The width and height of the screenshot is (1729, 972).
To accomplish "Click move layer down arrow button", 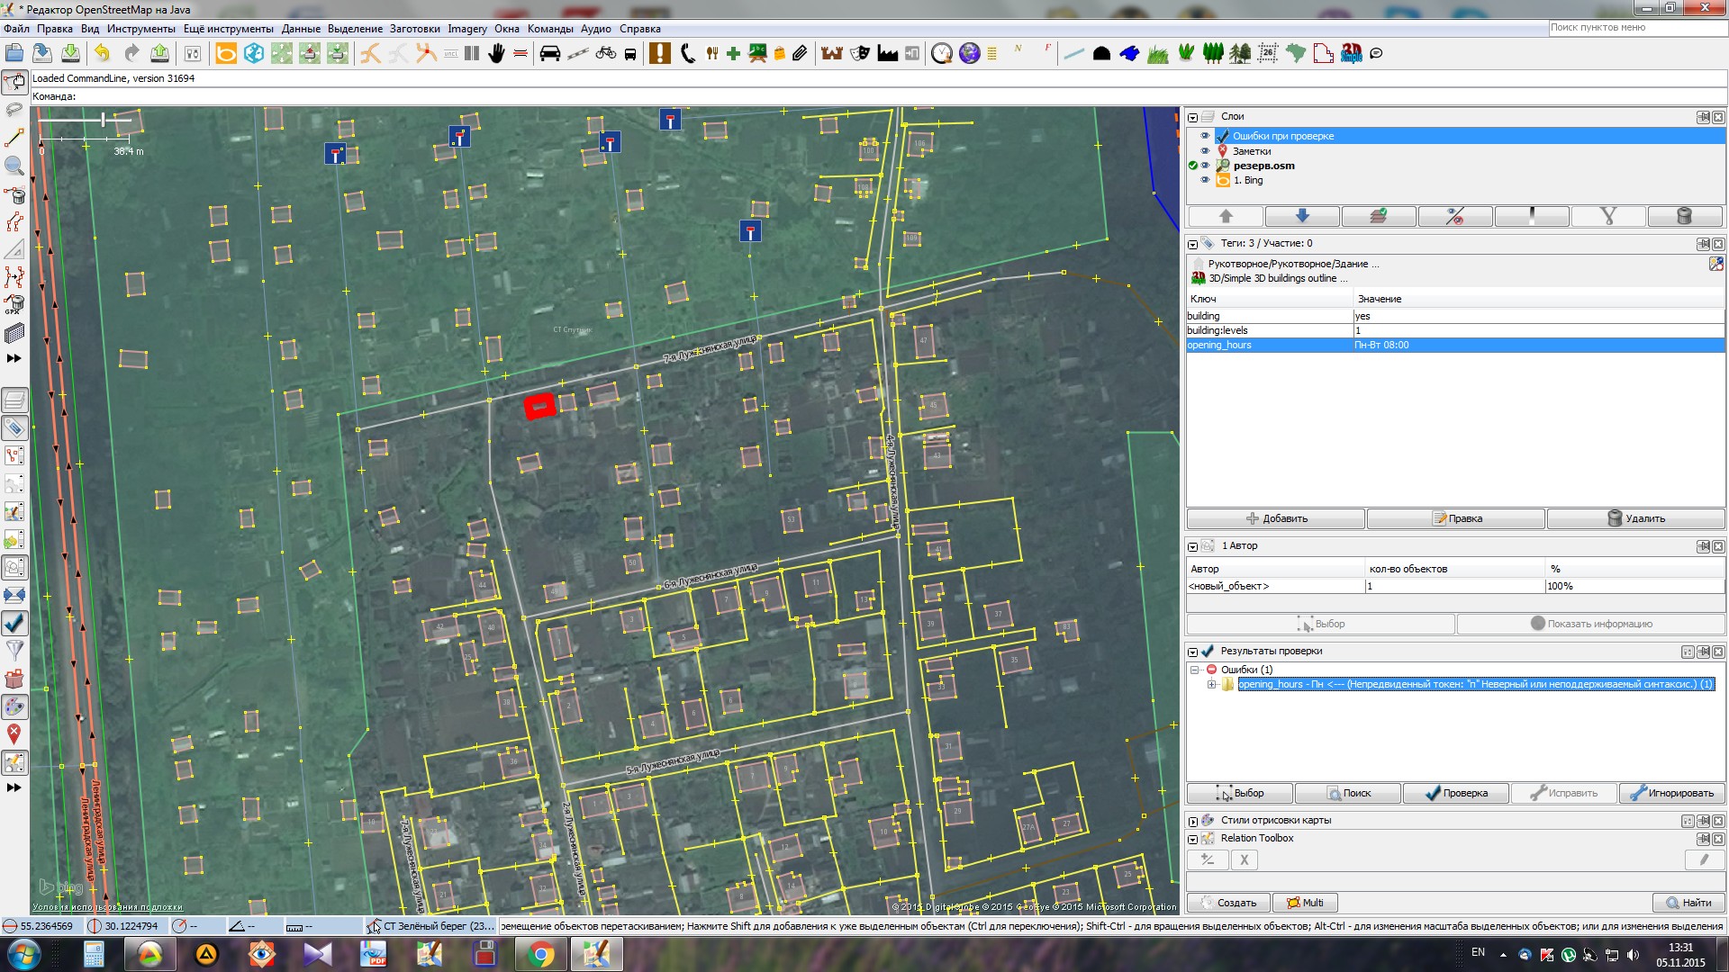I will tap(1302, 216).
